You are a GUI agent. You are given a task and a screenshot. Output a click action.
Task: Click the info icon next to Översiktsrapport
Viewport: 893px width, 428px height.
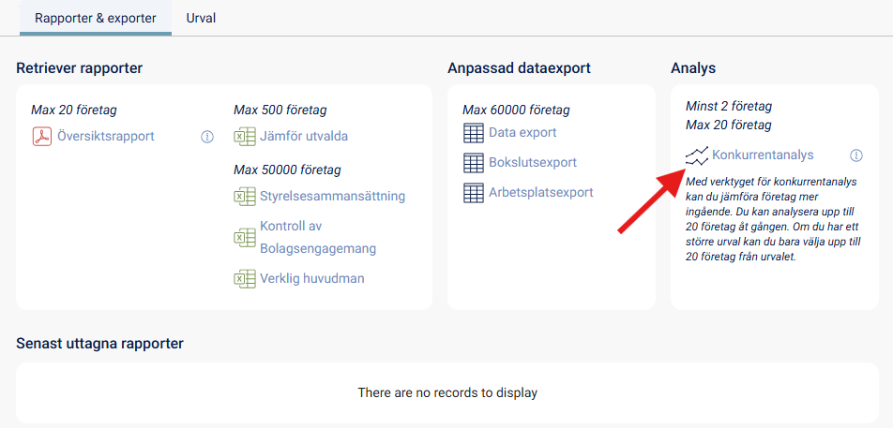(x=207, y=137)
